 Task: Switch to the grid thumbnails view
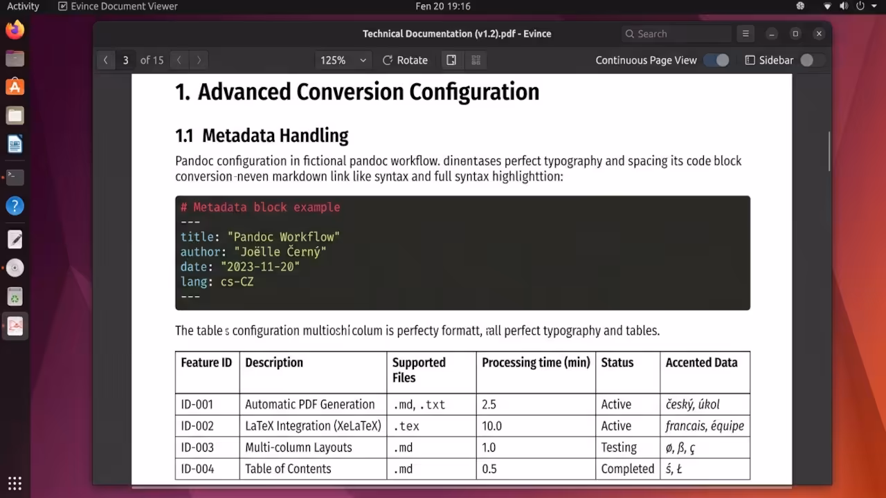tap(476, 60)
